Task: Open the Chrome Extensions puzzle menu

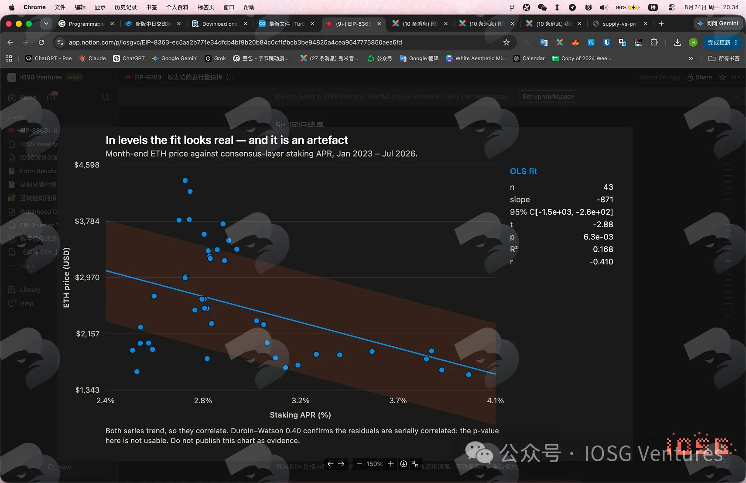Action: pyautogui.click(x=654, y=42)
